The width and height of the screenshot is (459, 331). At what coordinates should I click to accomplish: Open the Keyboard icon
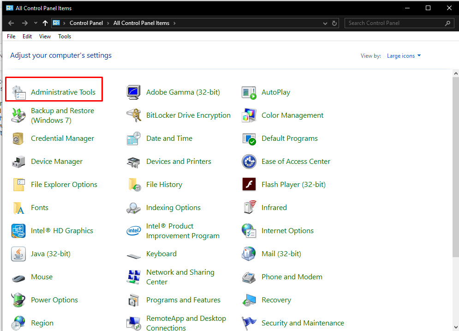coord(133,256)
